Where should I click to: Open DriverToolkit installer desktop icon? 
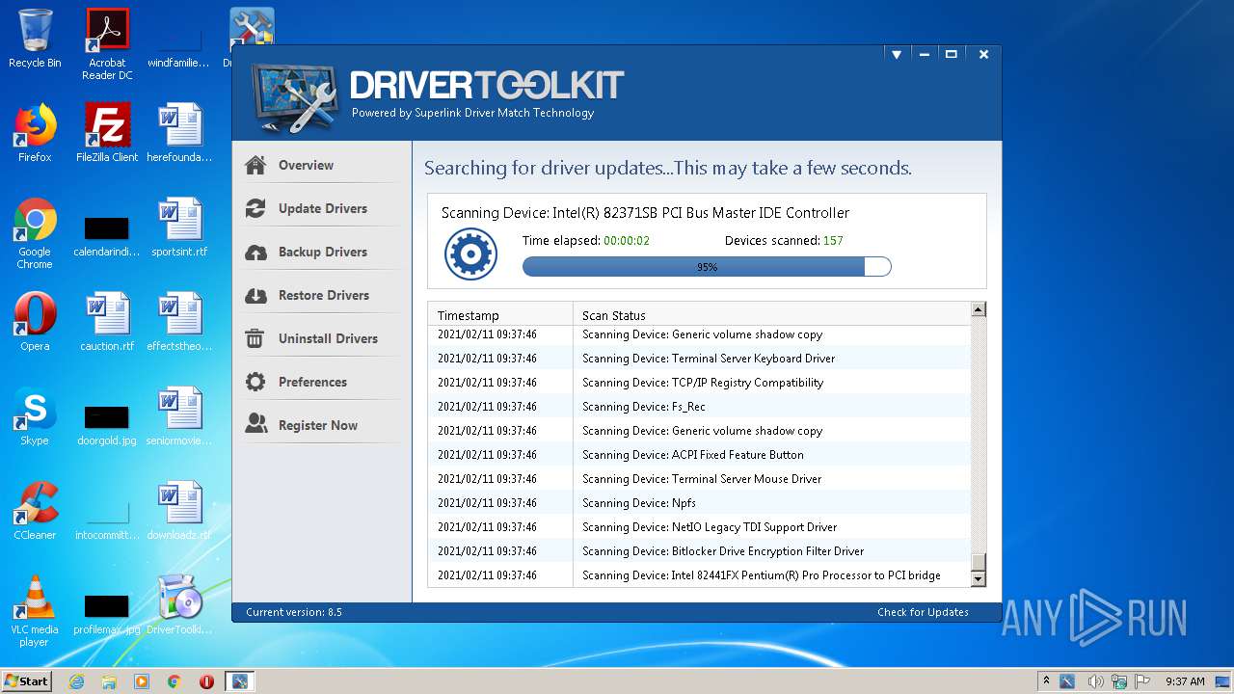tap(179, 605)
